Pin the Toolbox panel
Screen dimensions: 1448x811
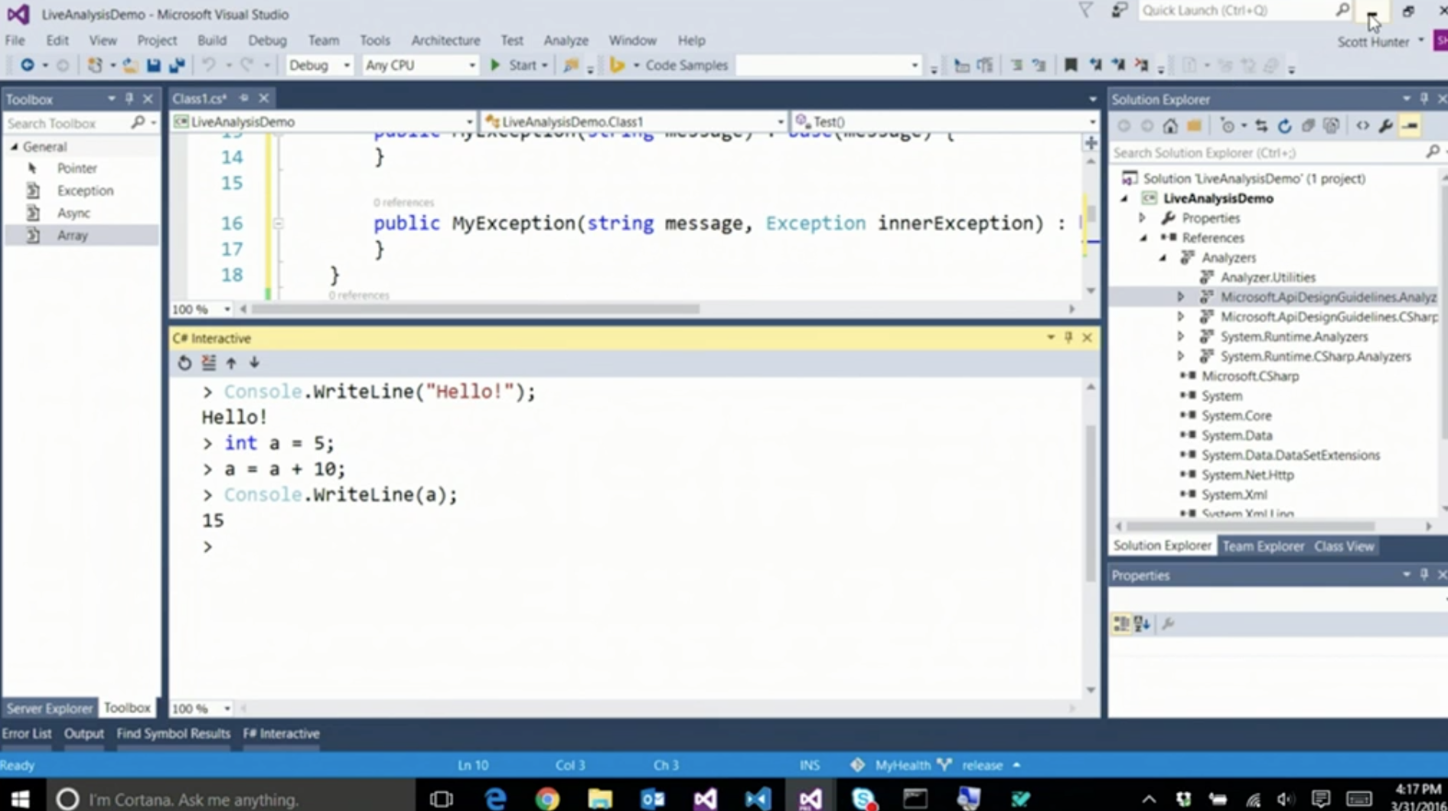pos(129,99)
